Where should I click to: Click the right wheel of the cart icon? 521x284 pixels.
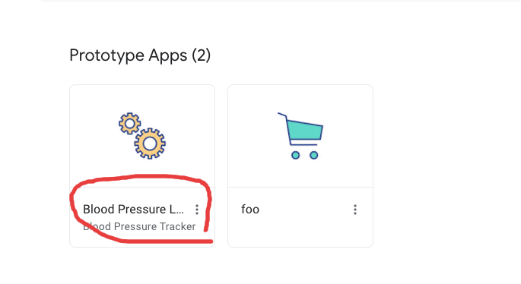[x=313, y=155]
